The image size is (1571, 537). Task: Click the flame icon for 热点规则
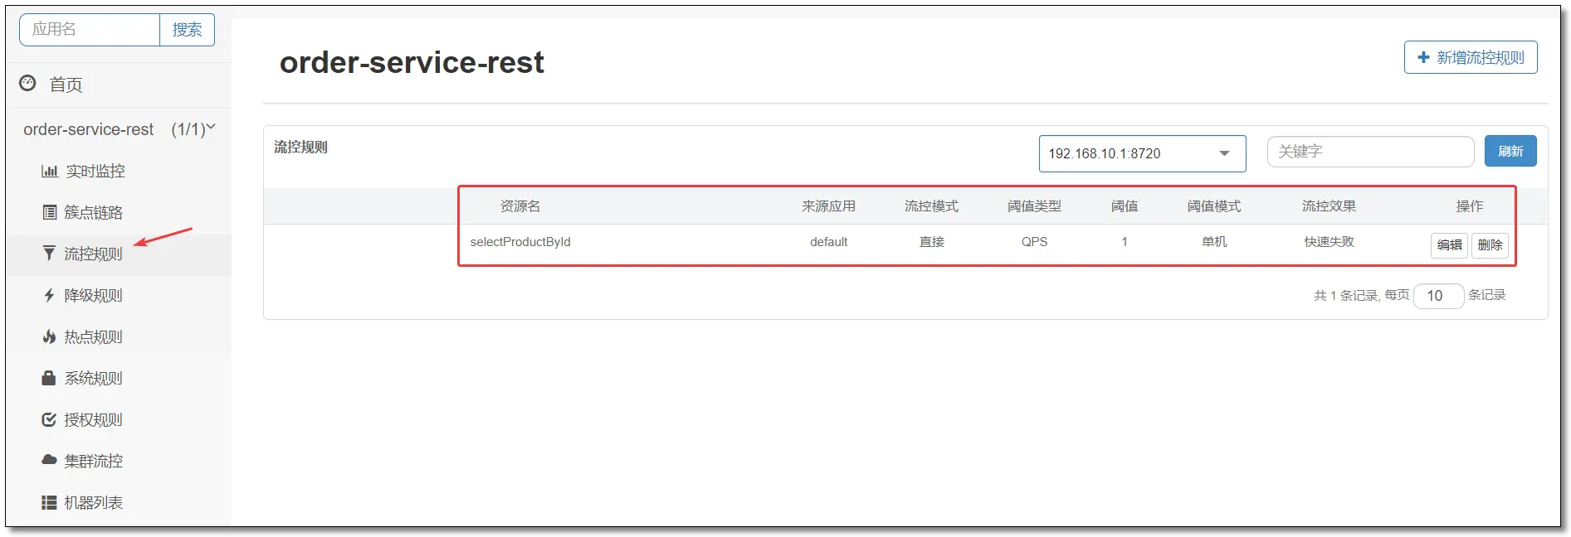(49, 336)
